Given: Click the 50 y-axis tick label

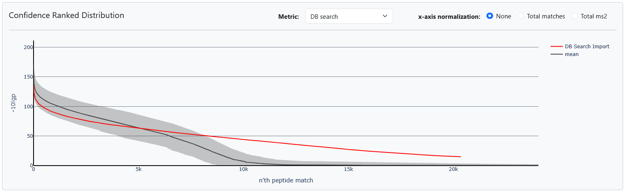Looking at the screenshot, I should tap(29, 136).
